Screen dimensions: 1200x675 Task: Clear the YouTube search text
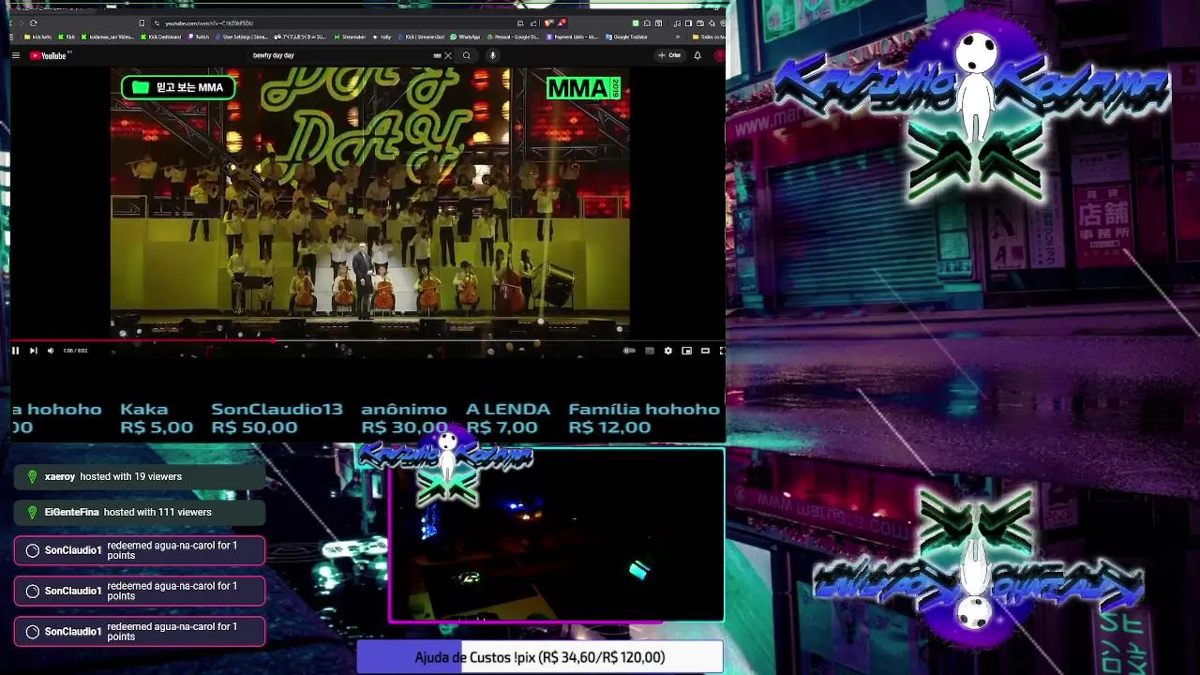[448, 55]
